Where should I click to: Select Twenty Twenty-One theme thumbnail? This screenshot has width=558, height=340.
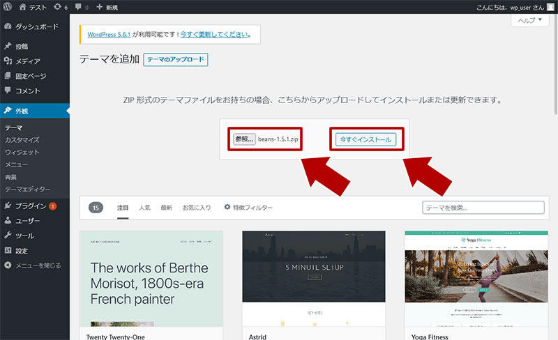pos(151,279)
